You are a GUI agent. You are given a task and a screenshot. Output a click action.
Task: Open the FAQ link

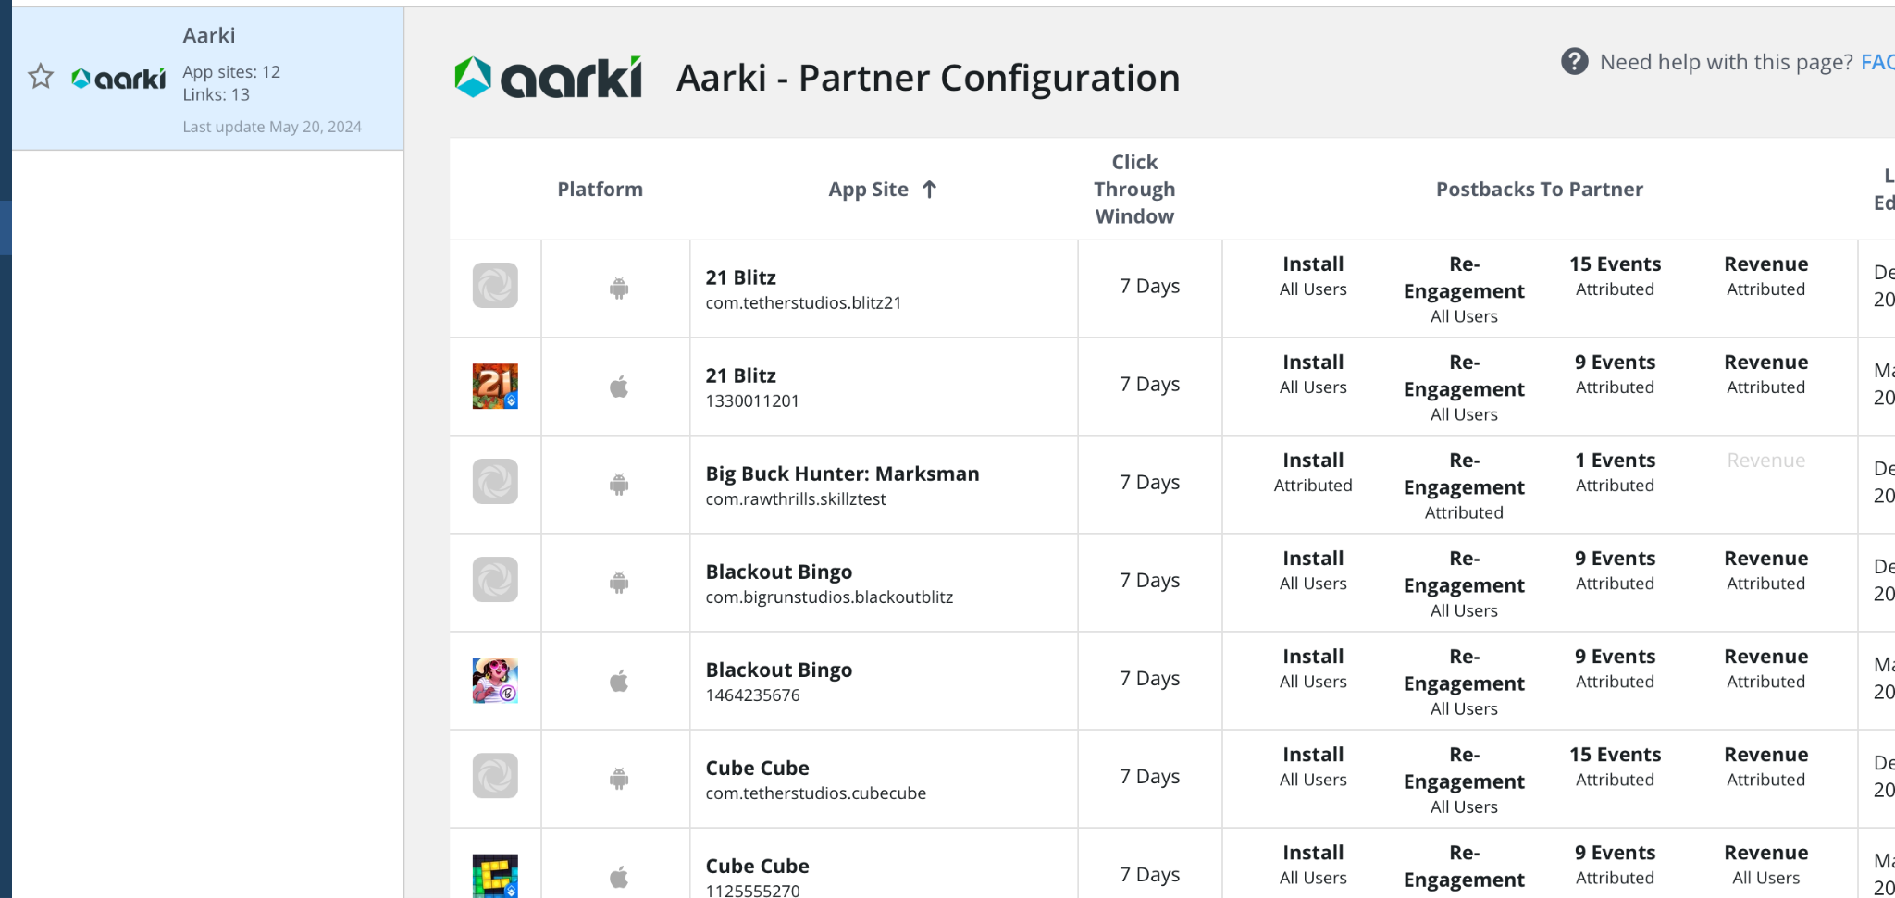tap(1876, 62)
